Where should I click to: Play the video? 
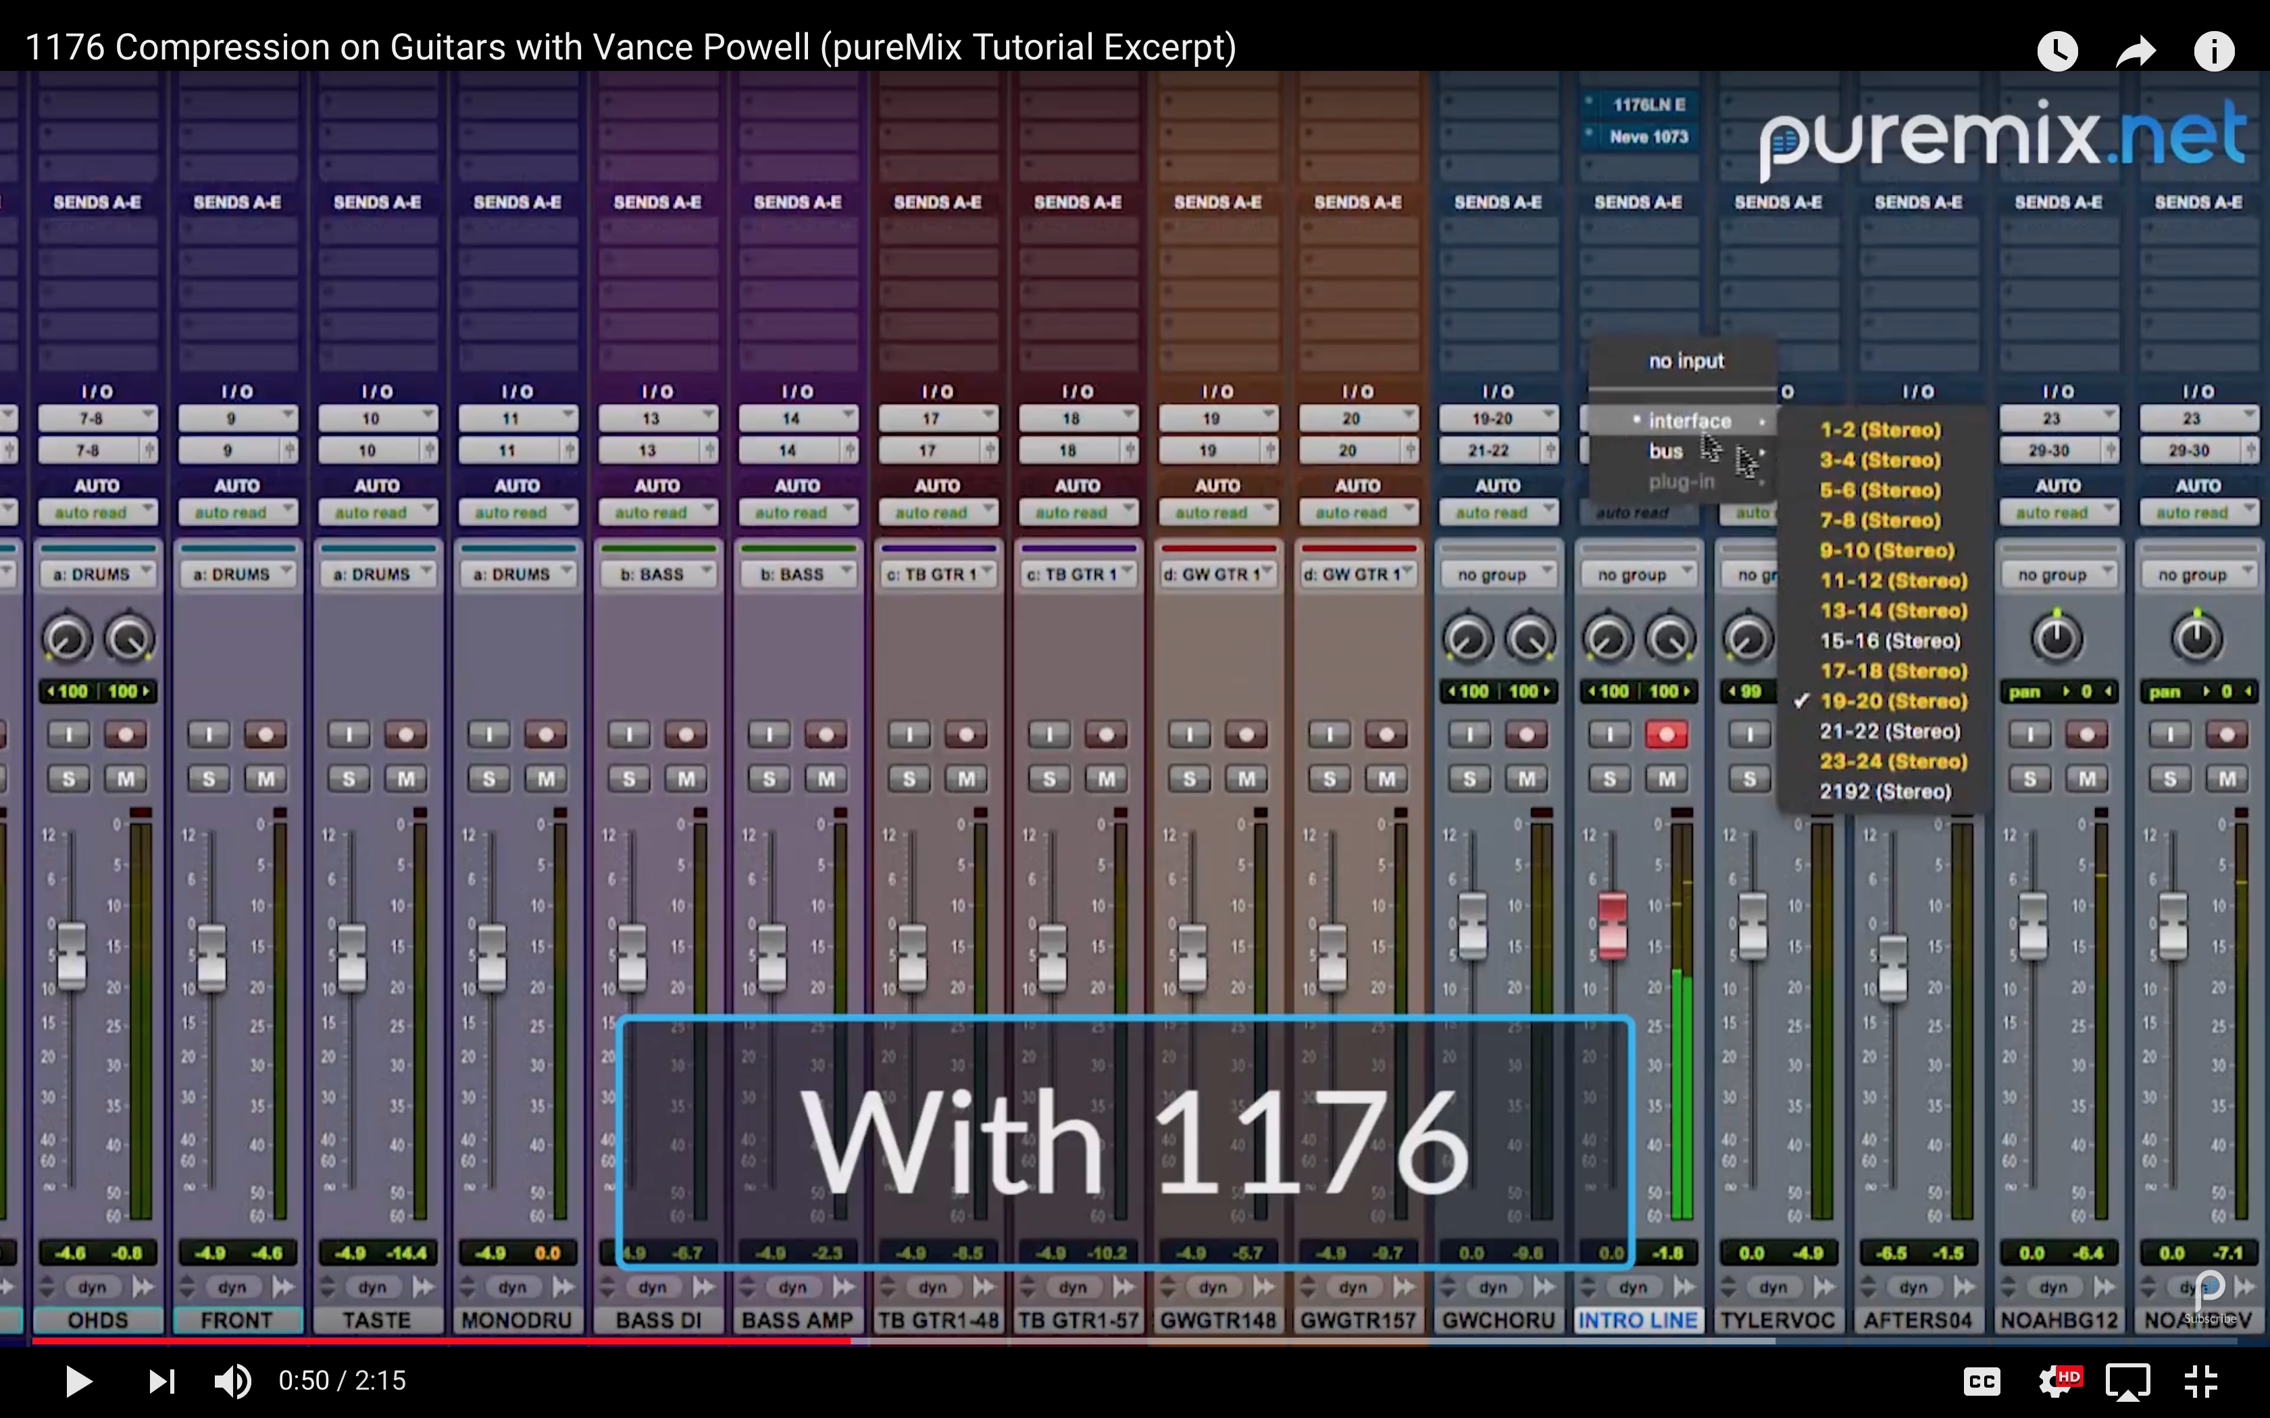tap(79, 1380)
